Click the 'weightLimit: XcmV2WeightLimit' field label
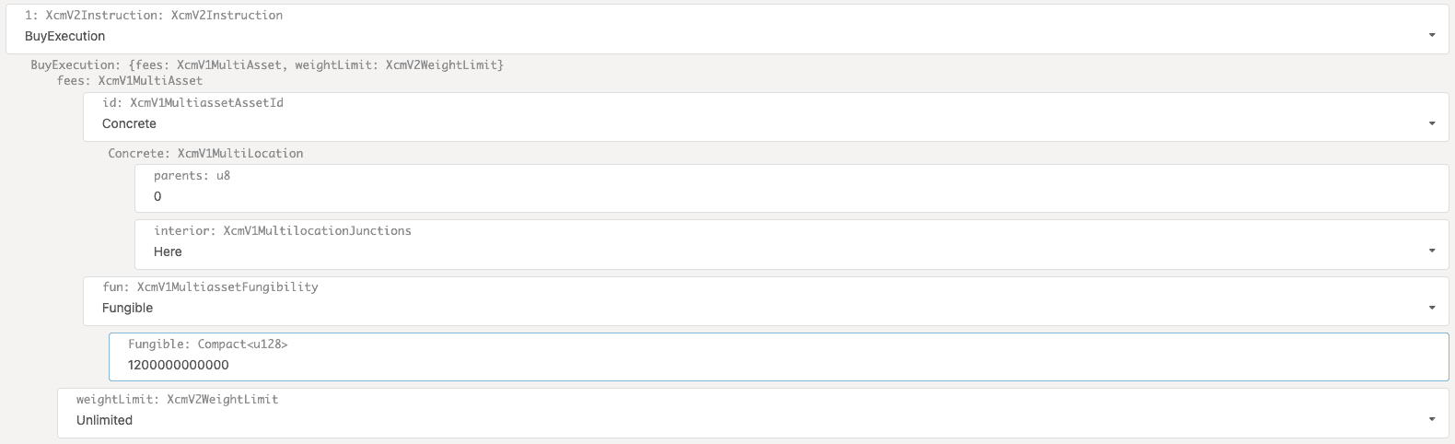Image resolution: width=1455 pixels, height=444 pixels. click(177, 400)
